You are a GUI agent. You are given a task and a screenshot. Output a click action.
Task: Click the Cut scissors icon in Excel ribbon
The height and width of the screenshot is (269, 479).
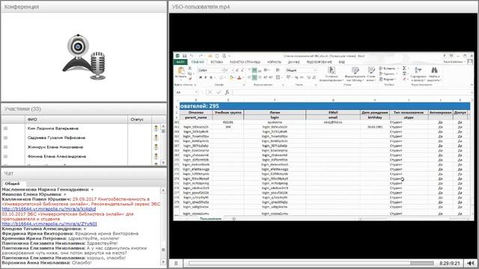click(189, 68)
